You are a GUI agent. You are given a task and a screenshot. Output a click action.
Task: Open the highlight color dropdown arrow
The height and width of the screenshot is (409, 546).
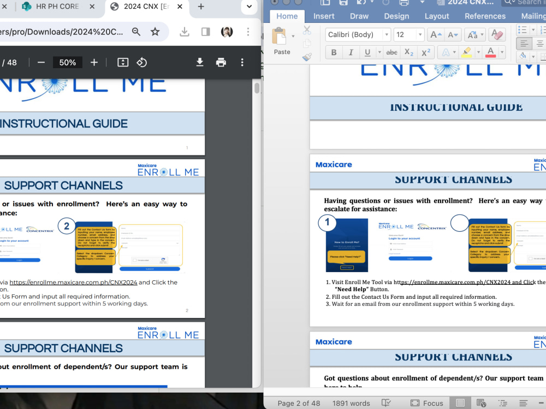(478, 52)
